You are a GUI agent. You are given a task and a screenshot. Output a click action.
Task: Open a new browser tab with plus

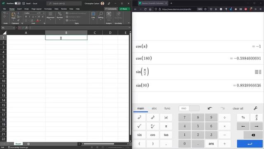pyautogui.click(x=171, y=3)
